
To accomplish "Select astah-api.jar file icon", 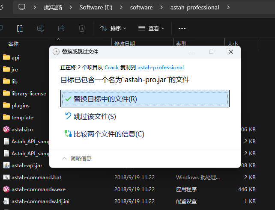I will tap(6, 165).
